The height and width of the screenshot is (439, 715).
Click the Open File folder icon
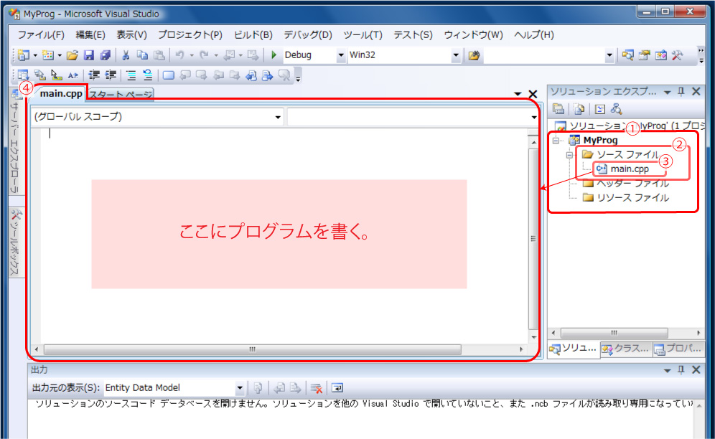point(72,55)
